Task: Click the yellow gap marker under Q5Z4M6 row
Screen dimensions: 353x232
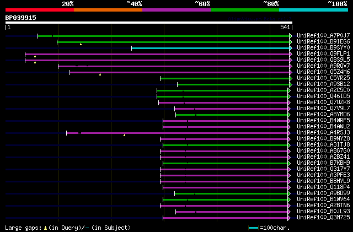Action: (x=100, y=74)
